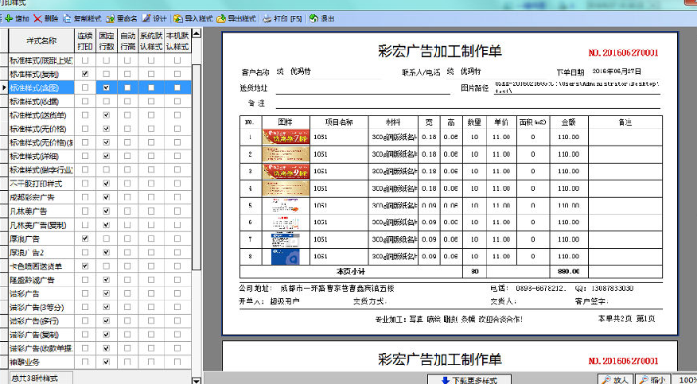Click the 固定行数 column header

107,41
